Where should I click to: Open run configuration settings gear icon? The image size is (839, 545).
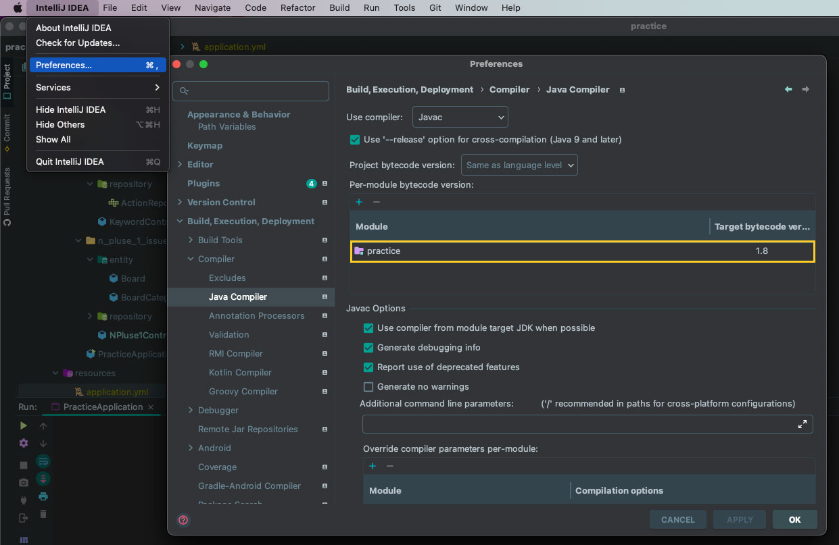[x=24, y=444]
